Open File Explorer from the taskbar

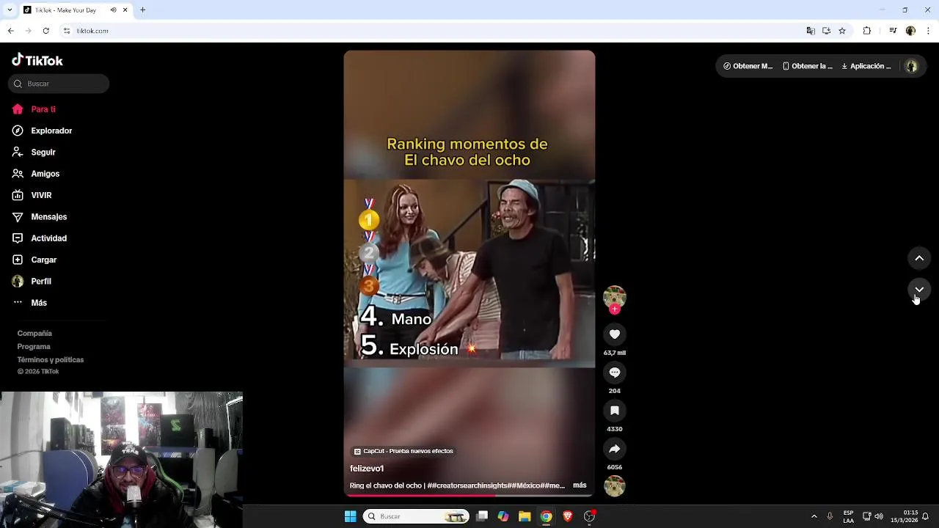coord(525,516)
